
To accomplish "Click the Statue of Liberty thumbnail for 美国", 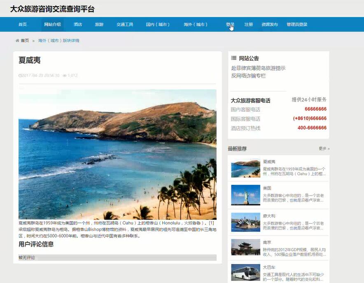I will [245, 195].
